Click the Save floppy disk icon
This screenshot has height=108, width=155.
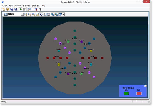12,9
